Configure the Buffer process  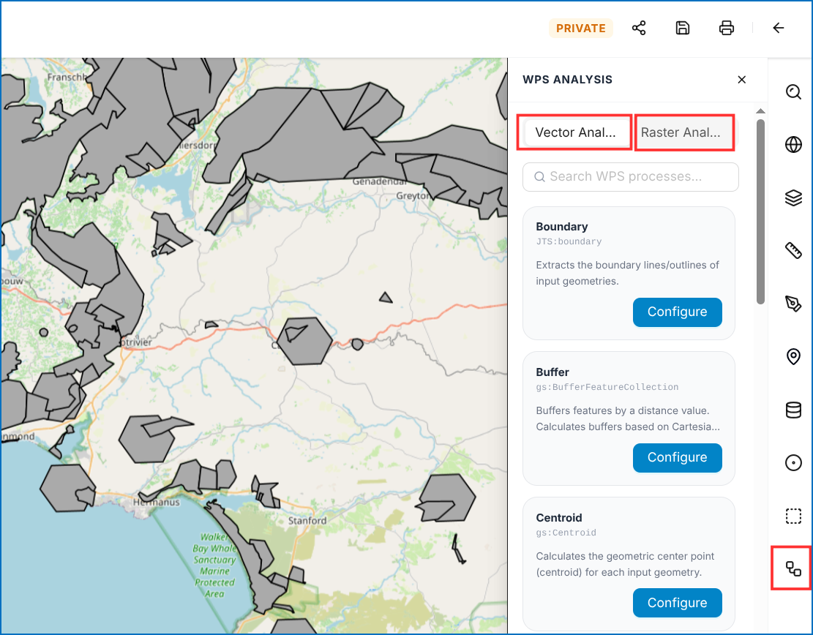click(x=677, y=457)
